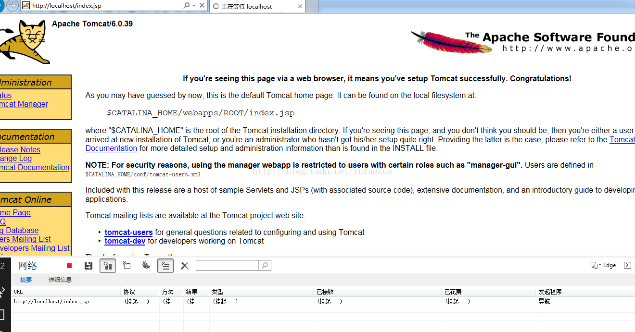Follow the tomcat-users mailing list link
This screenshot has height=332, width=635.
click(x=128, y=232)
